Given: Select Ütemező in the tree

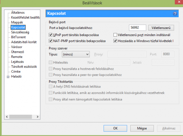Looking at the screenshot, I should (x=18, y=52).
